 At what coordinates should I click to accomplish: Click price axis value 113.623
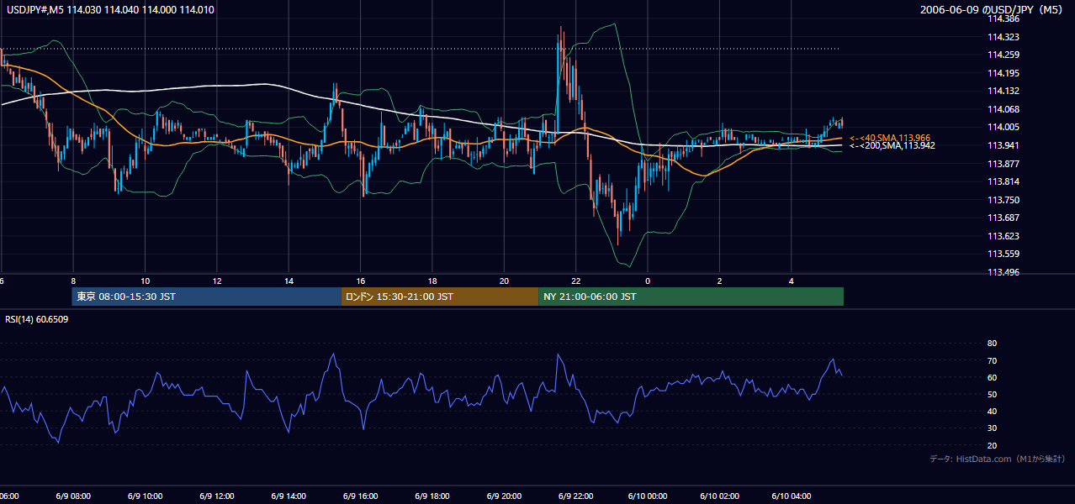pos(1002,236)
